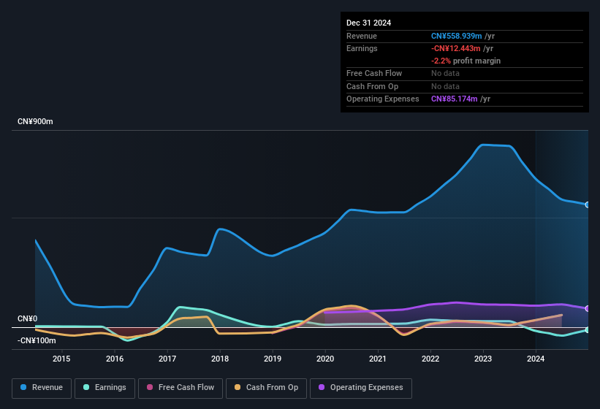Click the Revenue endpoint marker at Dec 2024
Image resolution: width=600 pixels, height=409 pixels.
point(588,205)
